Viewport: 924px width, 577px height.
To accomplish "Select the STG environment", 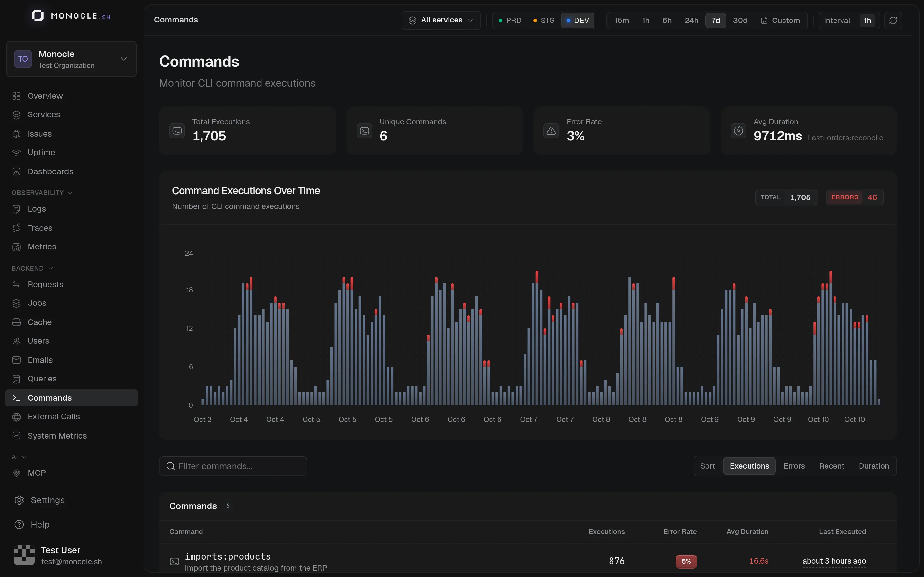I will coord(544,20).
